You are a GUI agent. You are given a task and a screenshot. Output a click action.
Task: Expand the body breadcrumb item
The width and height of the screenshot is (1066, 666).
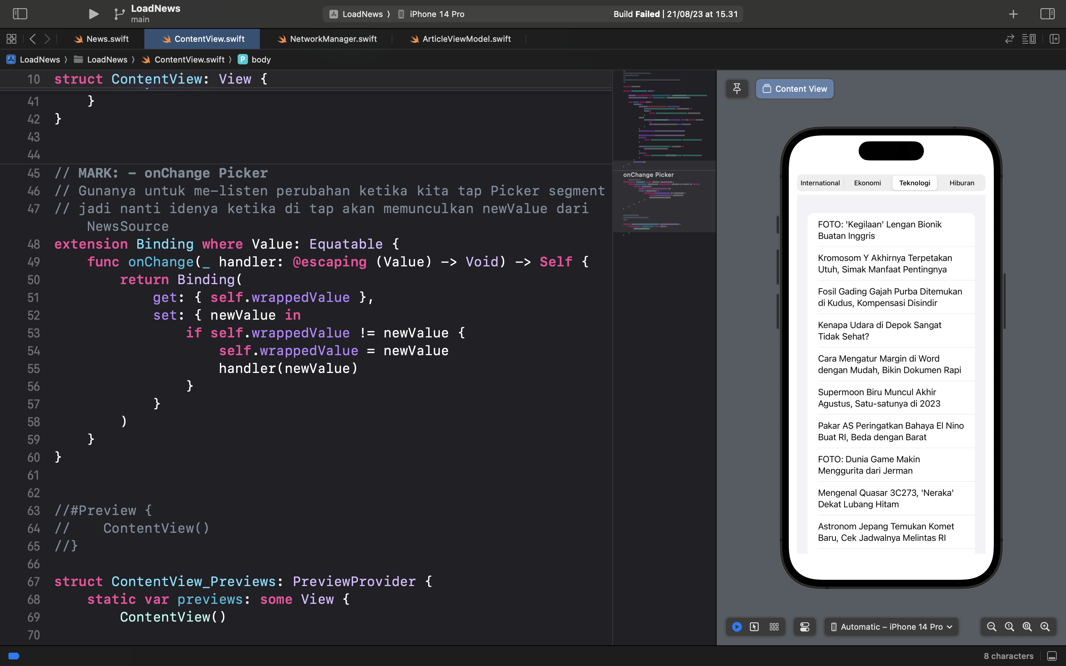click(x=261, y=59)
